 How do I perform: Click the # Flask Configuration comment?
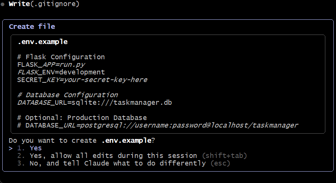(61, 57)
